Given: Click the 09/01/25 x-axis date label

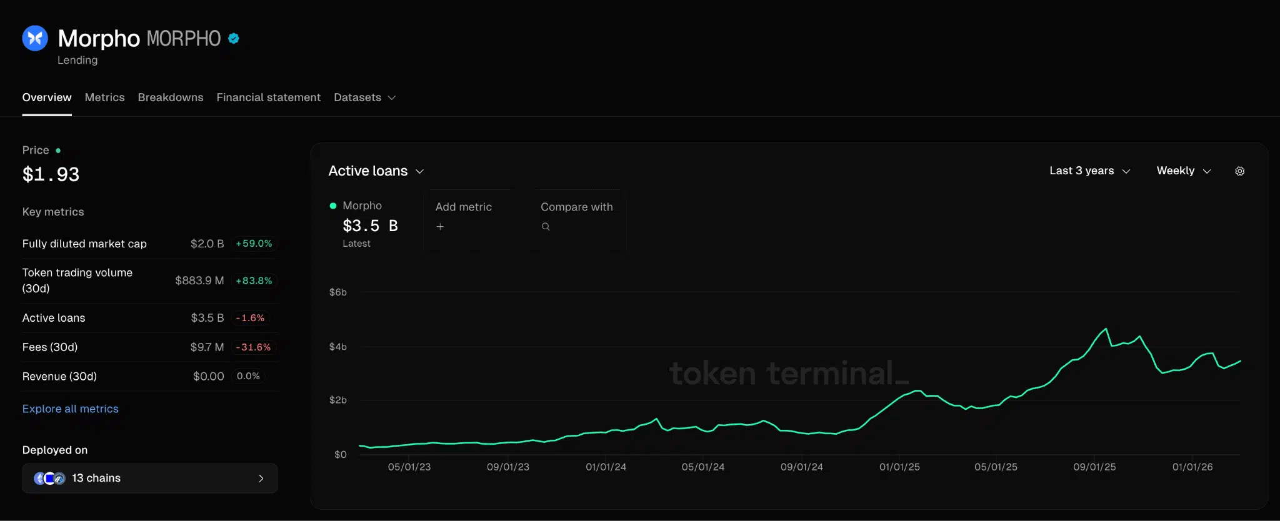Looking at the screenshot, I should tap(1094, 467).
